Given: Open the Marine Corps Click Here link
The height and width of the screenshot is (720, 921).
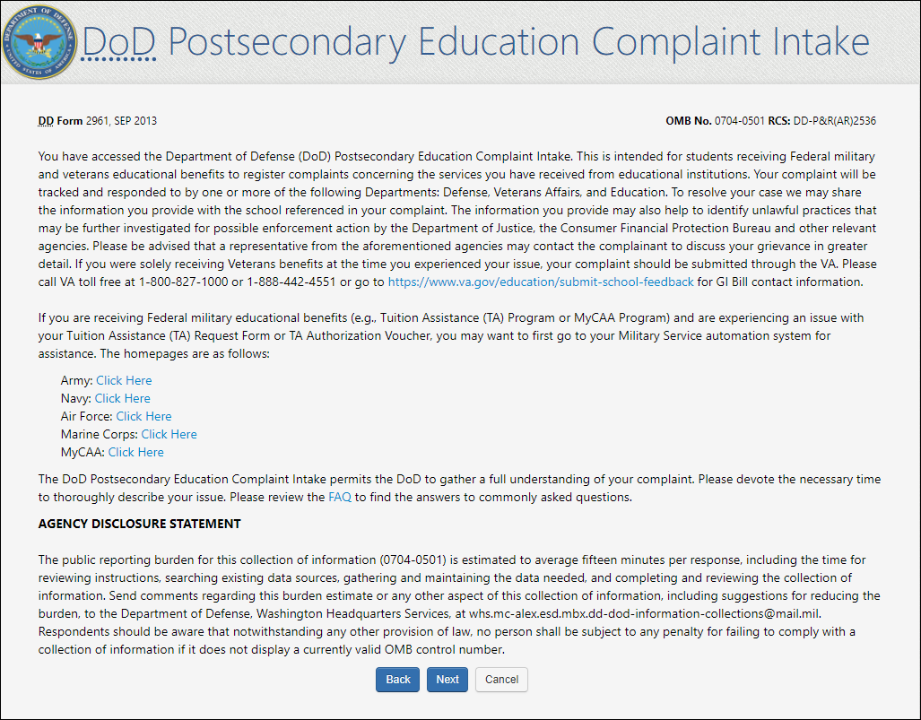Looking at the screenshot, I should tap(169, 434).
